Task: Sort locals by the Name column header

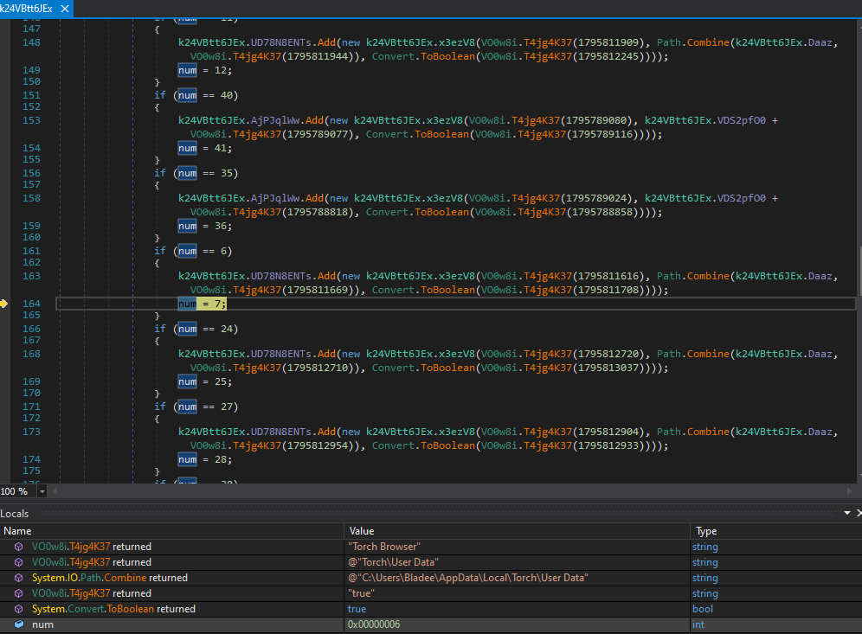Action: point(17,531)
